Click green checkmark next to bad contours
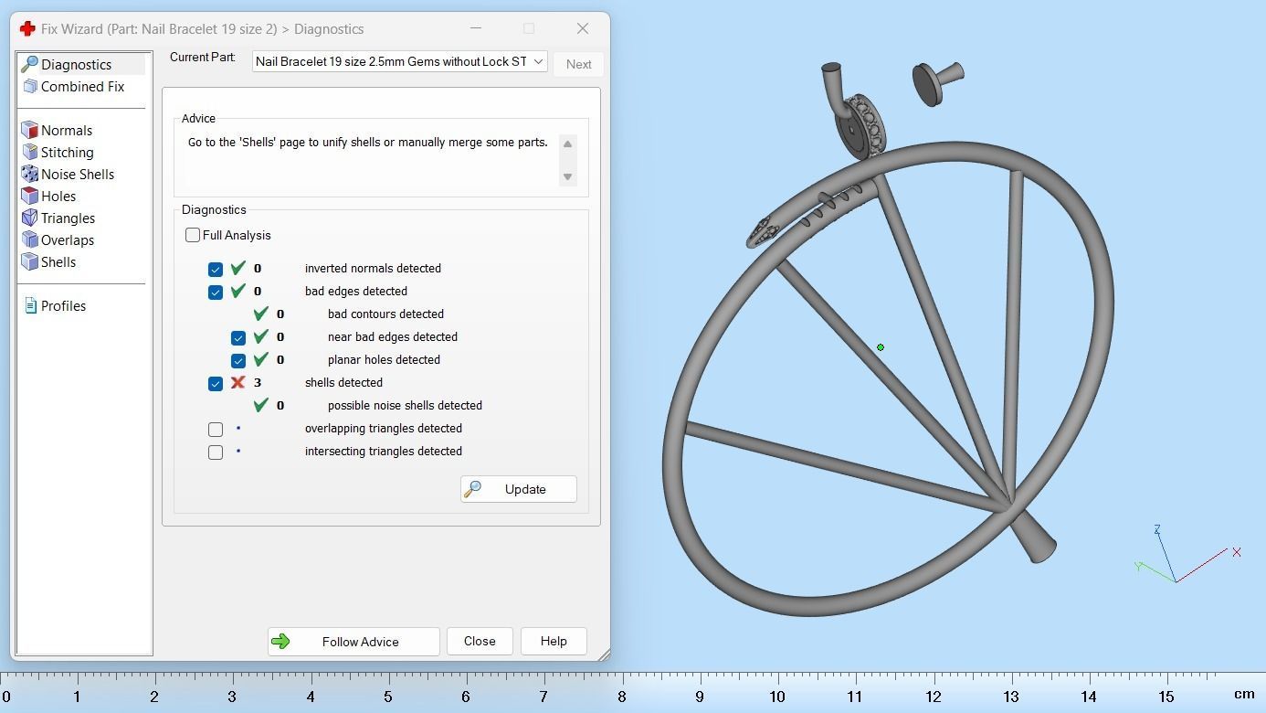The height and width of the screenshot is (713, 1266). (x=260, y=314)
